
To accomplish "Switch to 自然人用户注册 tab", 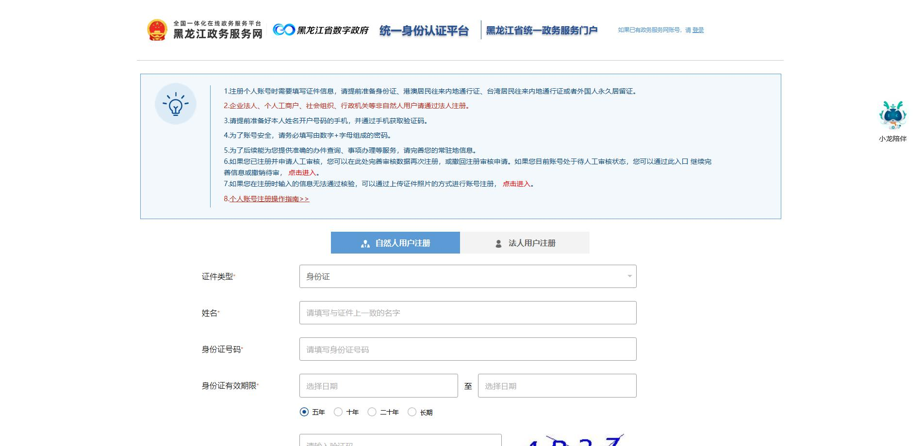I will click(395, 243).
